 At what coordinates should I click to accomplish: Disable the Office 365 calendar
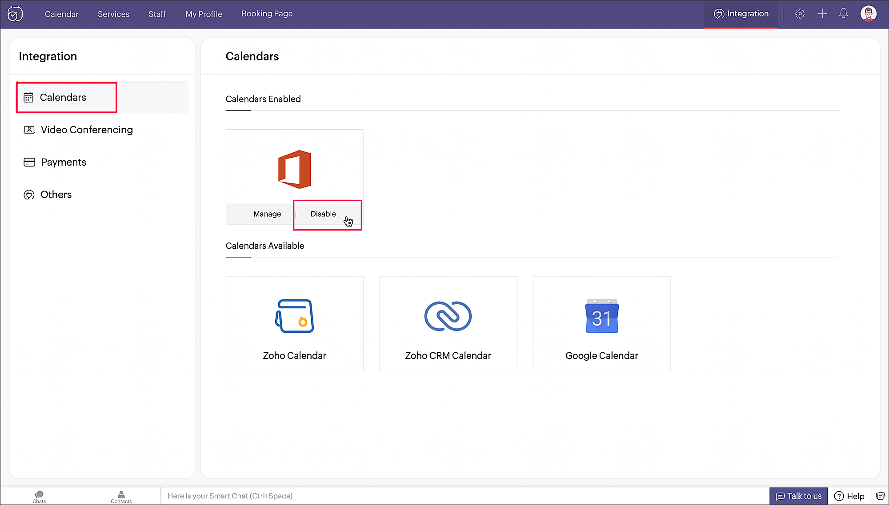(323, 214)
